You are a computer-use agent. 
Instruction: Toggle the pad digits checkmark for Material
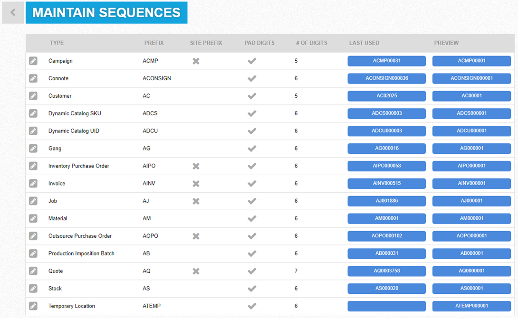252,219
